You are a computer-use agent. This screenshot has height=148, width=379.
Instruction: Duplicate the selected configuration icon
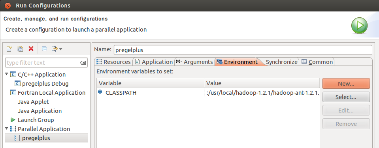20,49
